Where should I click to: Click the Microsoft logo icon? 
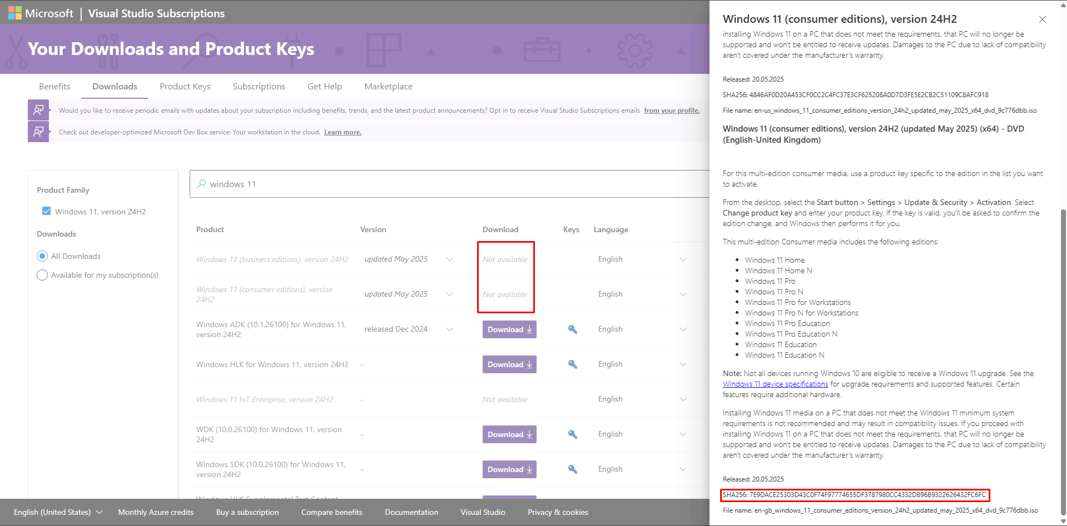point(15,13)
